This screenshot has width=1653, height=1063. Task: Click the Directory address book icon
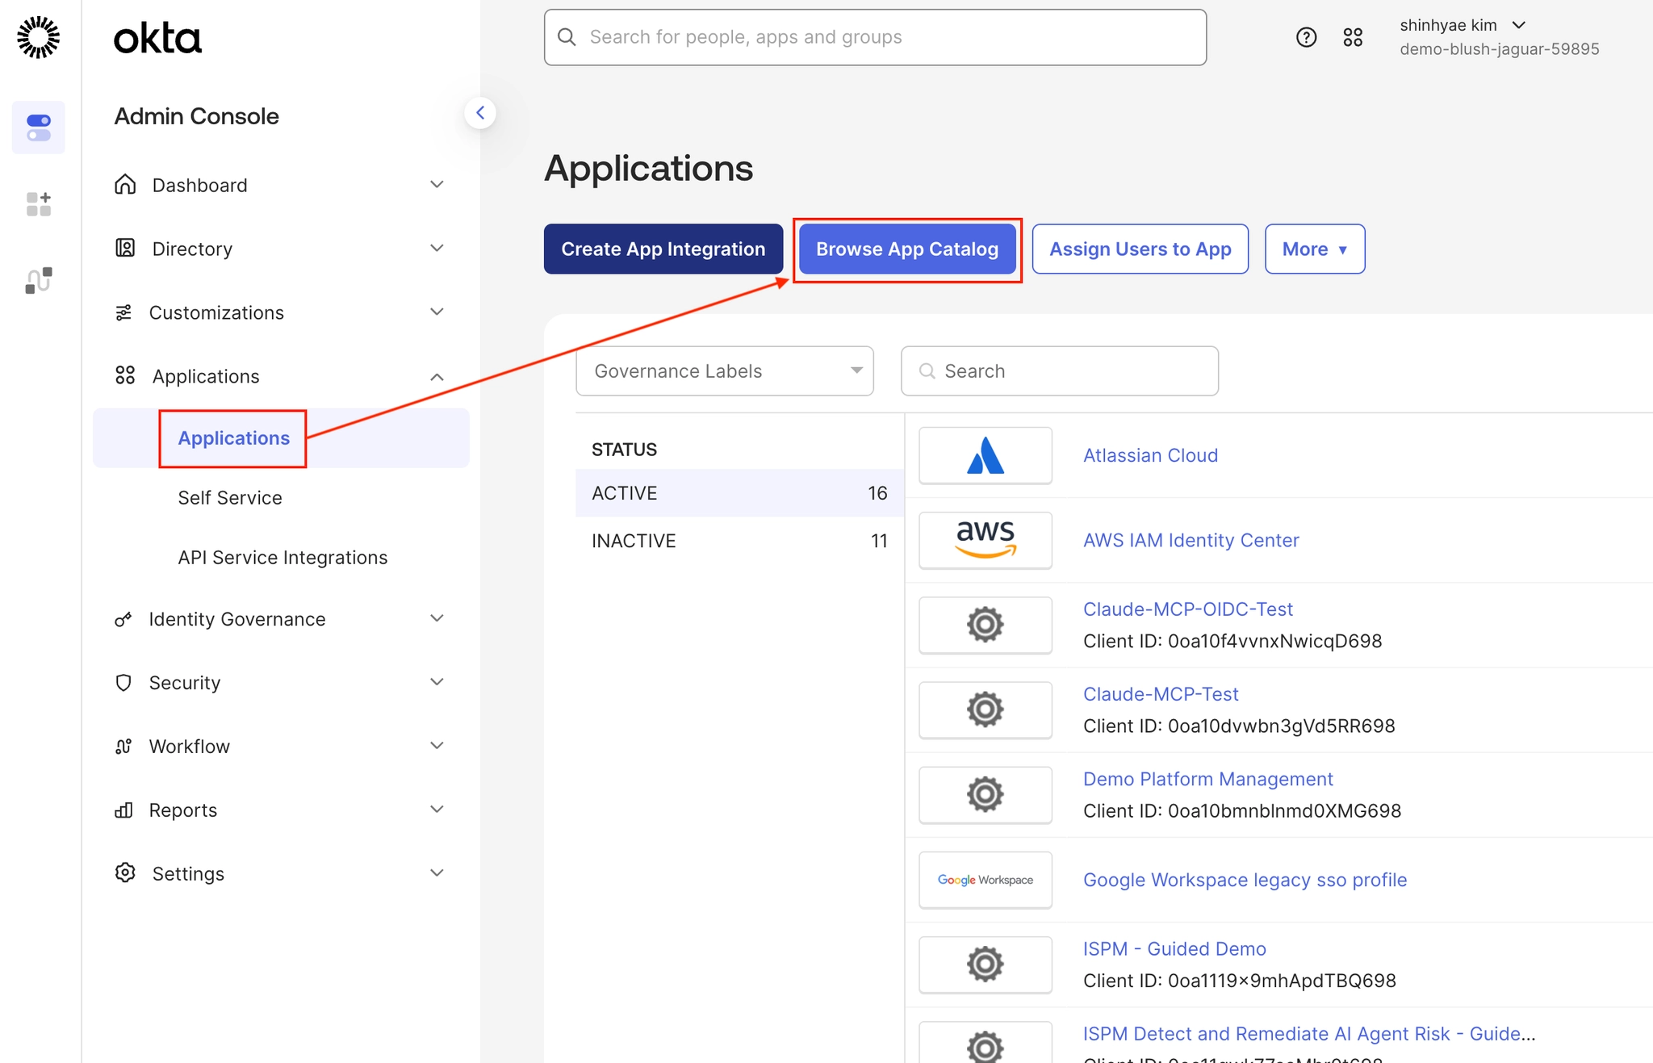tap(125, 248)
